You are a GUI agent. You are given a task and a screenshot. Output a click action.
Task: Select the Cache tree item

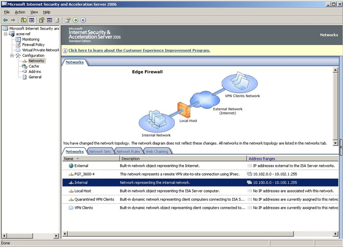pos(34,66)
